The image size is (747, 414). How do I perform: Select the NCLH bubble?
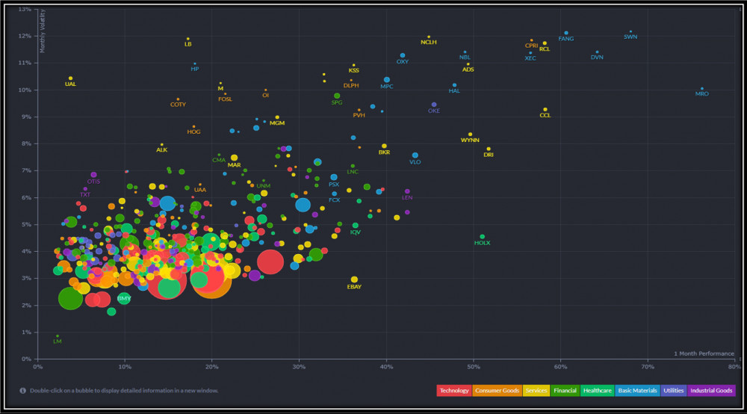tap(429, 37)
